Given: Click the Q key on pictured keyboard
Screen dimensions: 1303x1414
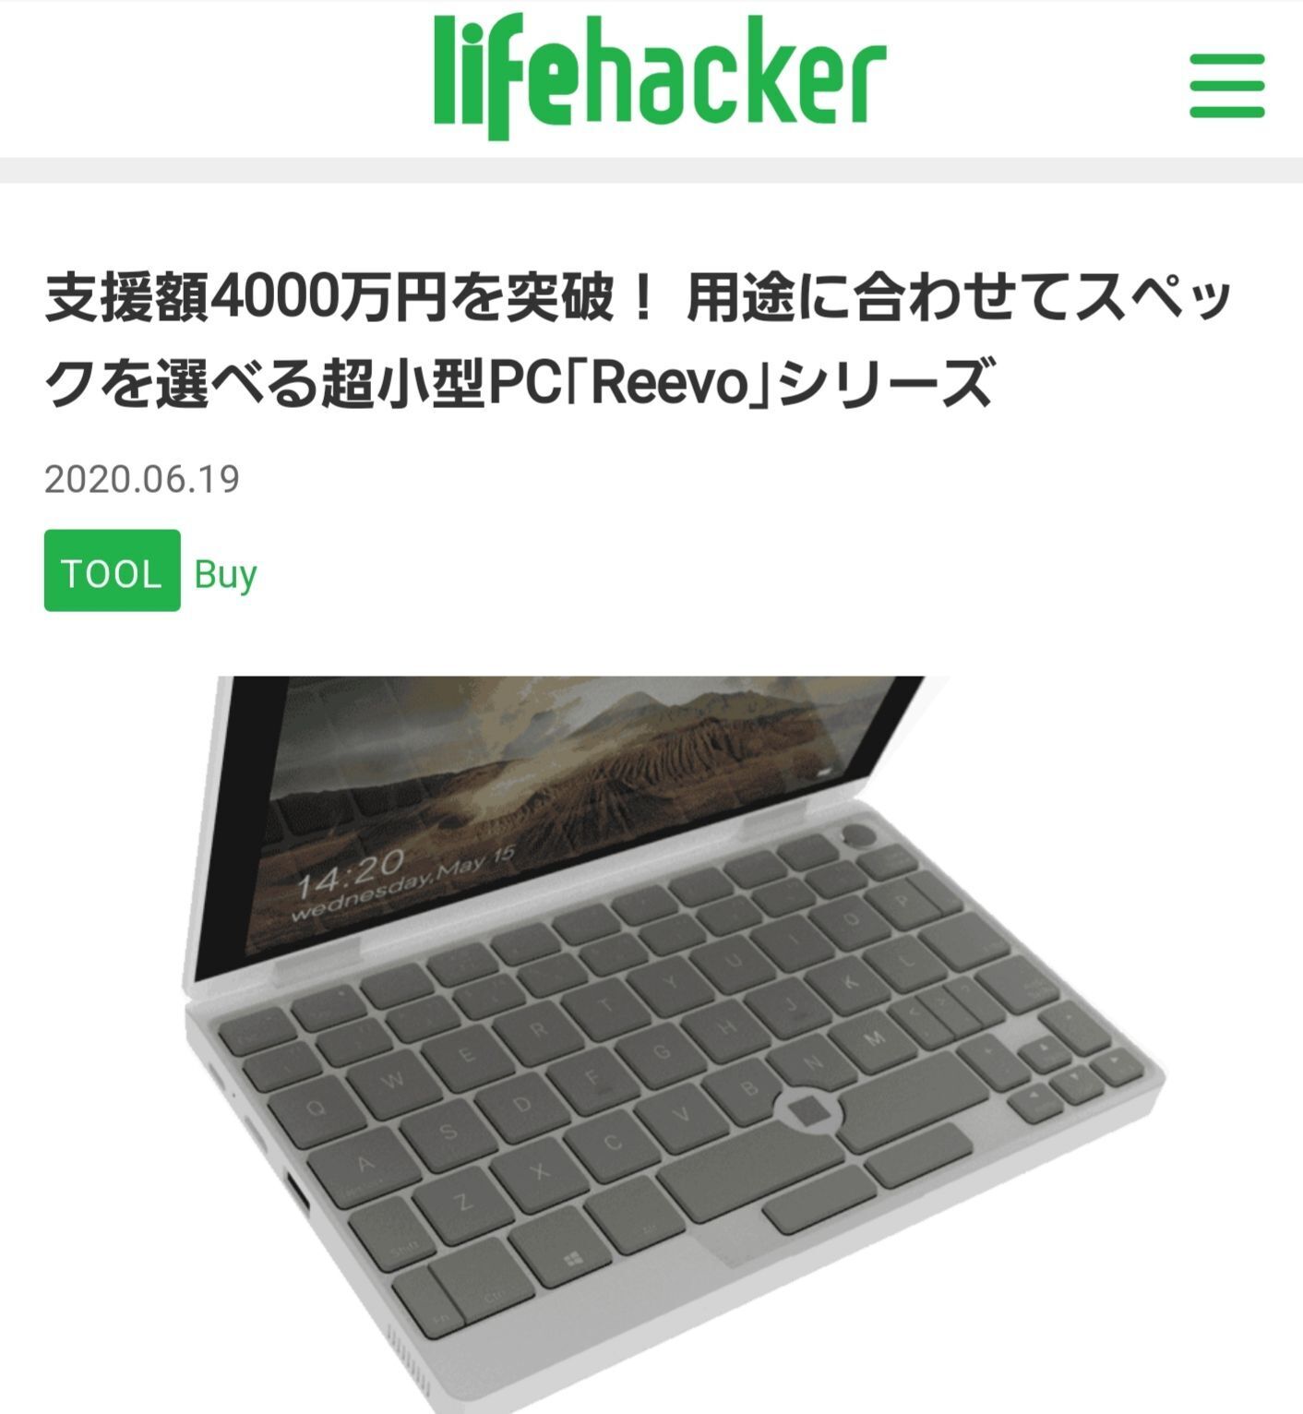Looking at the screenshot, I should (x=315, y=1112).
